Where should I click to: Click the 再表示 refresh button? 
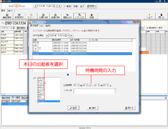click(92, 6)
